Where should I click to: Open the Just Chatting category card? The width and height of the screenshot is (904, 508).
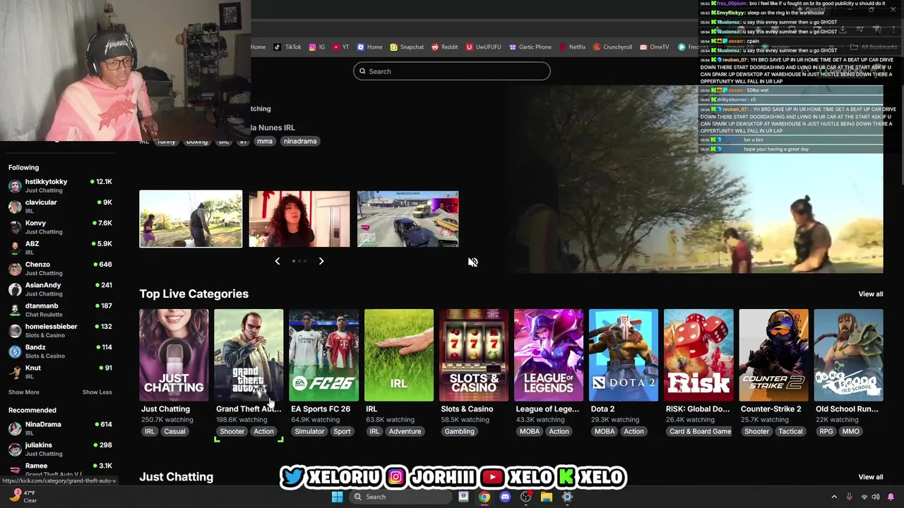(x=174, y=355)
